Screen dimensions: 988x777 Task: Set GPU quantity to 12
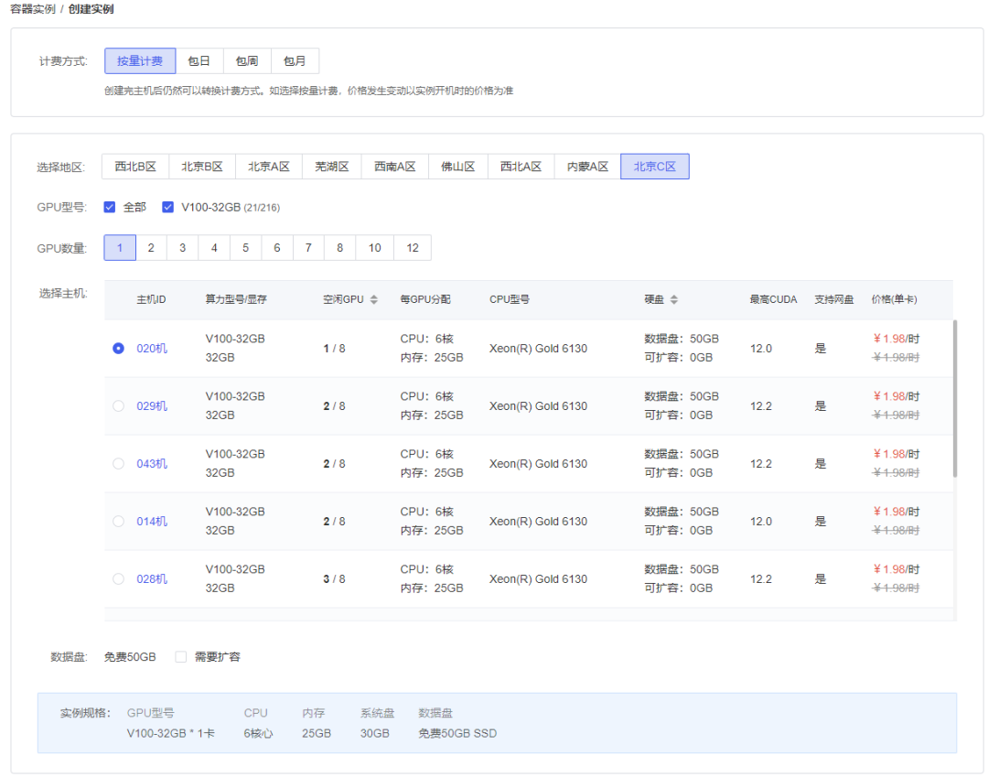pyautogui.click(x=412, y=248)
